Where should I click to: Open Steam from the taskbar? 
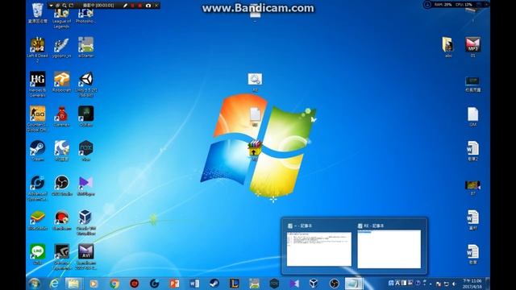pyautogui.click(x=214, y=284)
